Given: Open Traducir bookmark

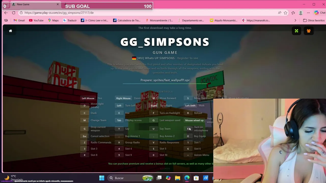Looking at the screenshot, I should pyautogui.click(x=70, y=20).
